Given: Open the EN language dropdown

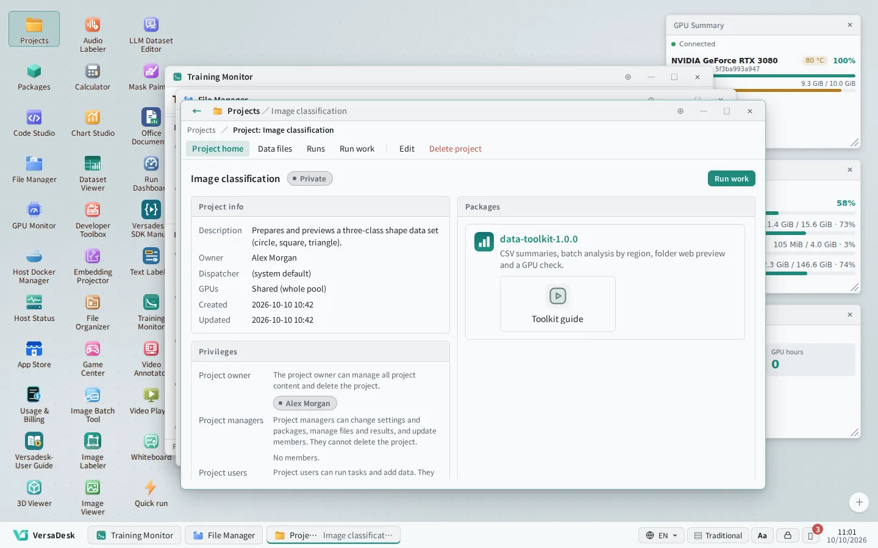Looking at the screenshot, I should point(662,535).
